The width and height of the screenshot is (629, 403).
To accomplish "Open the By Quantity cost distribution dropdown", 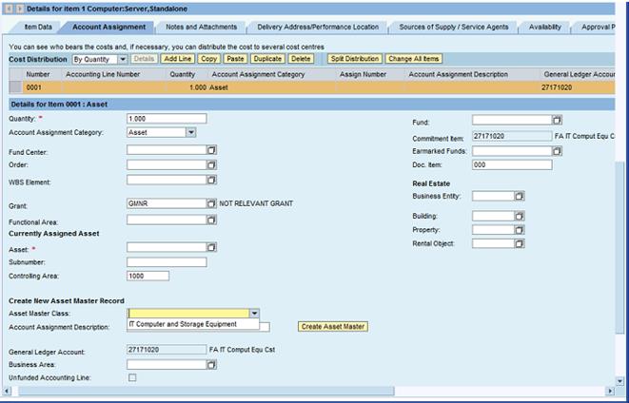I will click(123, 59).
